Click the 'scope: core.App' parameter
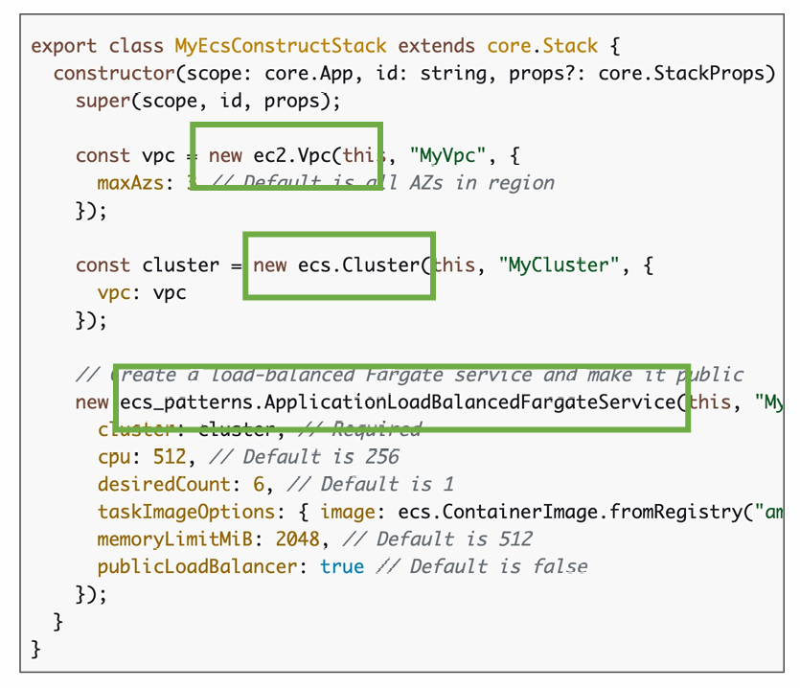Viewport: 800px width, 688px height. click(269, 74)
